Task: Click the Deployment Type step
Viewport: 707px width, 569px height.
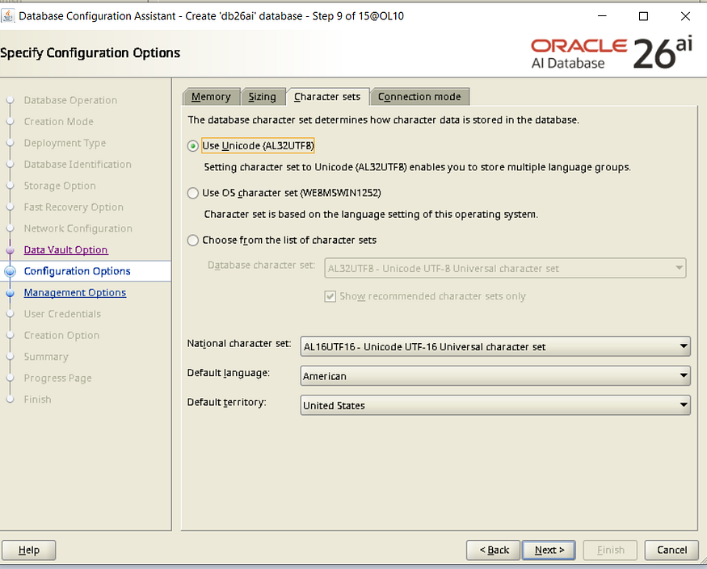Action: 65,144
